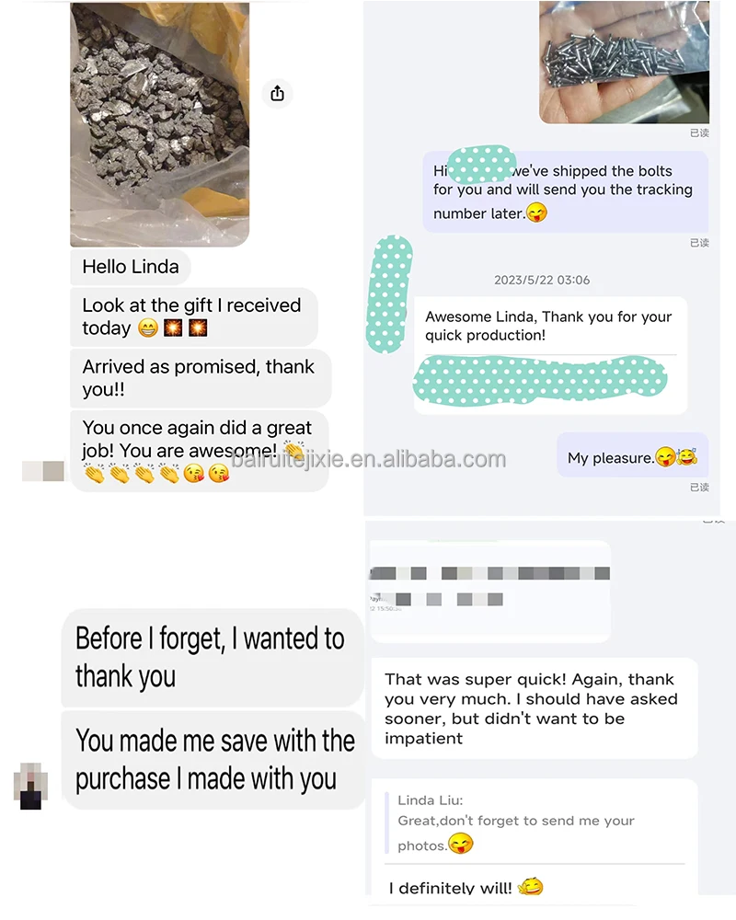The height and width of the screenshot is (920, 736).
Task: Select 'You made me save with the purchase' bubble
Action: pos(213,760)
